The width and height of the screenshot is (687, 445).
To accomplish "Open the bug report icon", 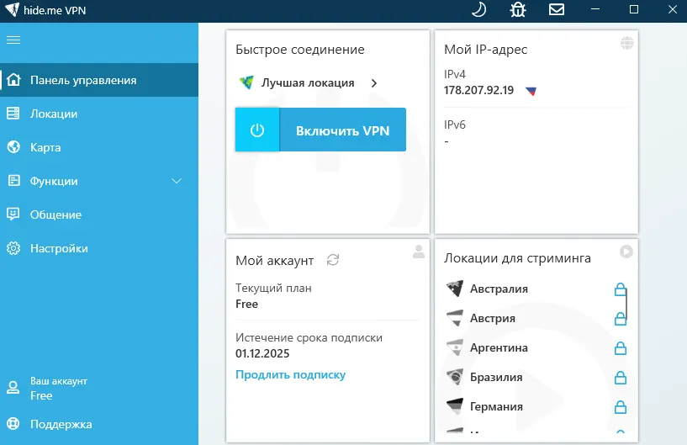I will (x=518, y=9).
